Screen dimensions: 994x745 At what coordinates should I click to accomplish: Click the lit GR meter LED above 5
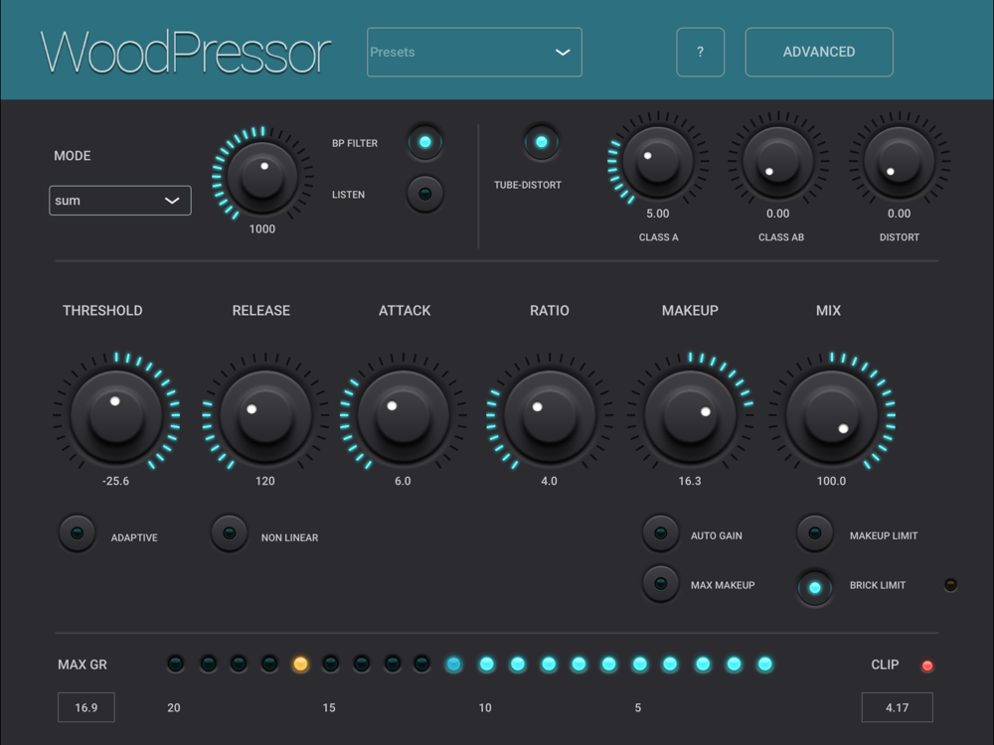click(640, 664)
